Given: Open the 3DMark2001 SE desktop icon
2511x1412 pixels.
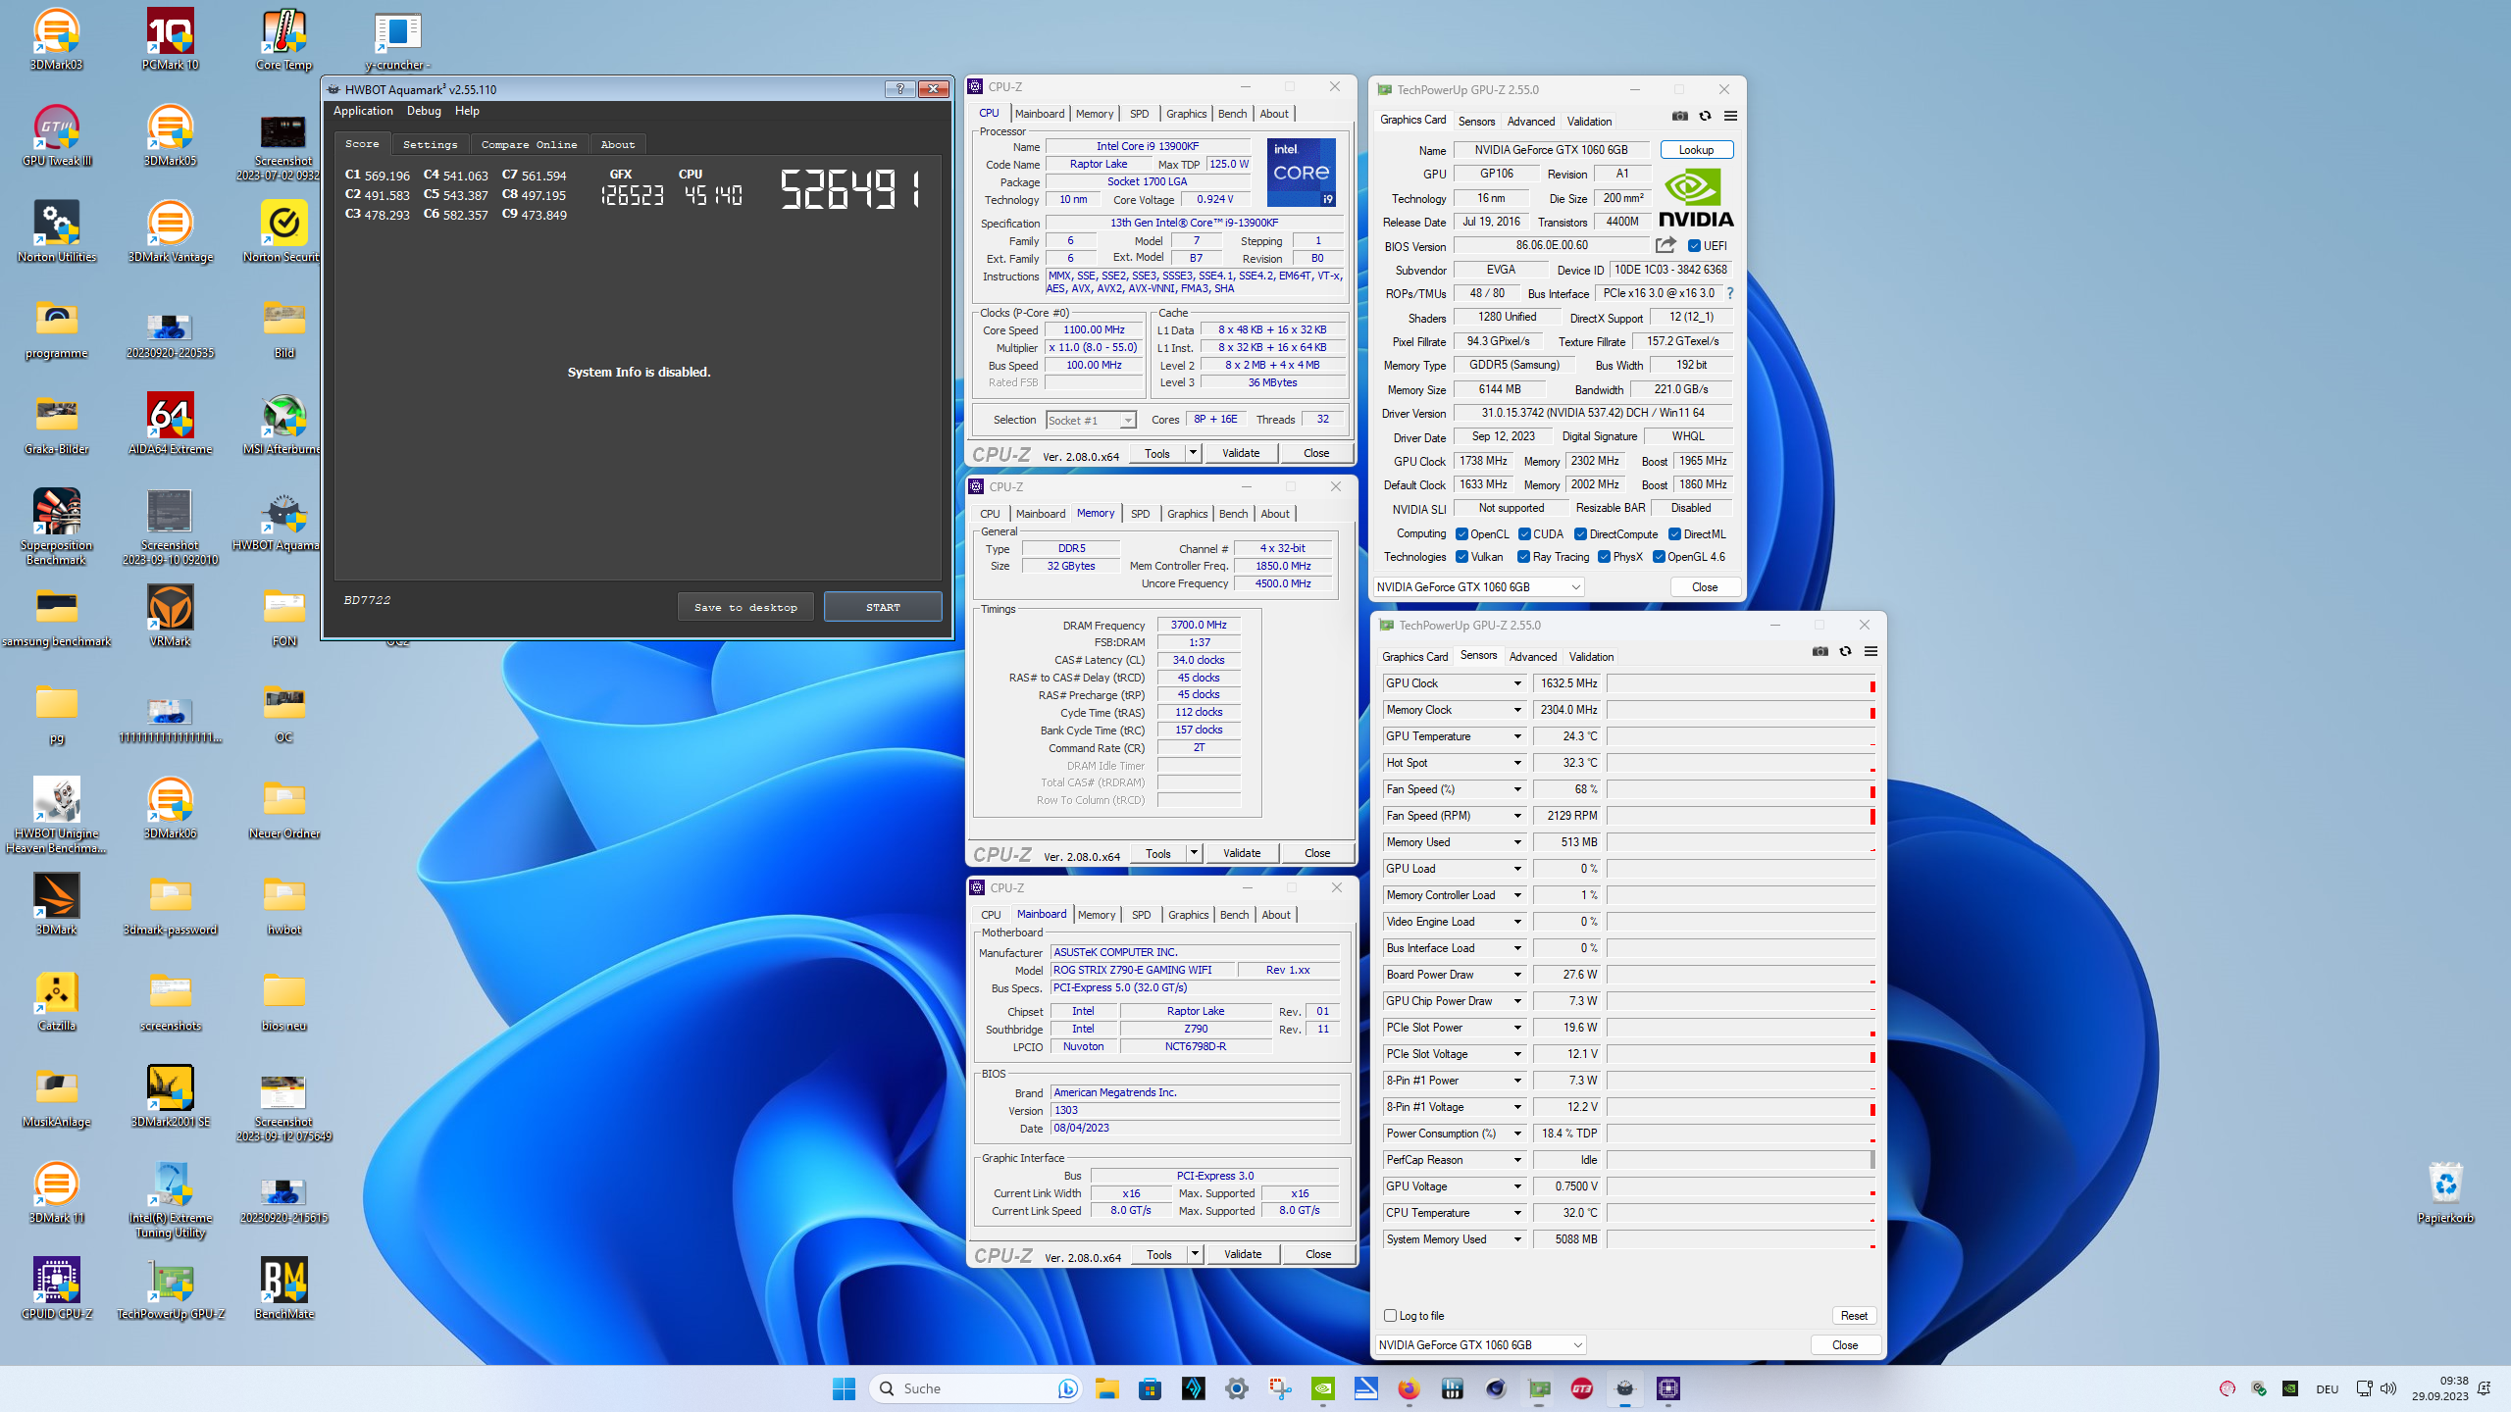Looking at the screenshot, I should 171,1096.
